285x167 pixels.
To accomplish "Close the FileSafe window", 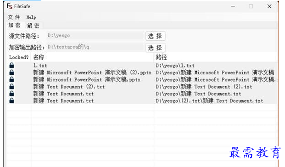I will (269, 6).
